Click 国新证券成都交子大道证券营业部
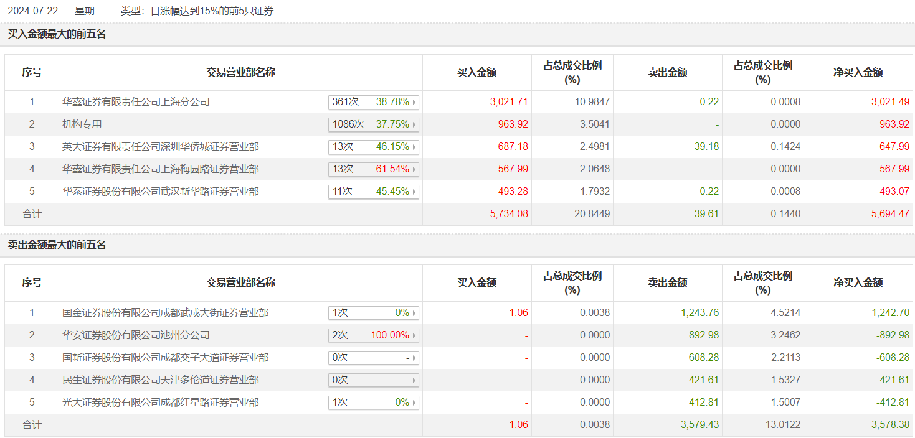 [165, 358]
